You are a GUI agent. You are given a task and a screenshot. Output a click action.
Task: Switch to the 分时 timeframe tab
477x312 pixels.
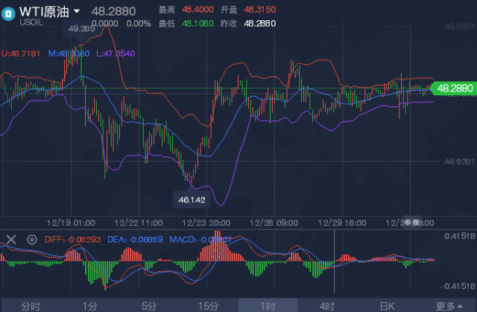tap(31, 306)
